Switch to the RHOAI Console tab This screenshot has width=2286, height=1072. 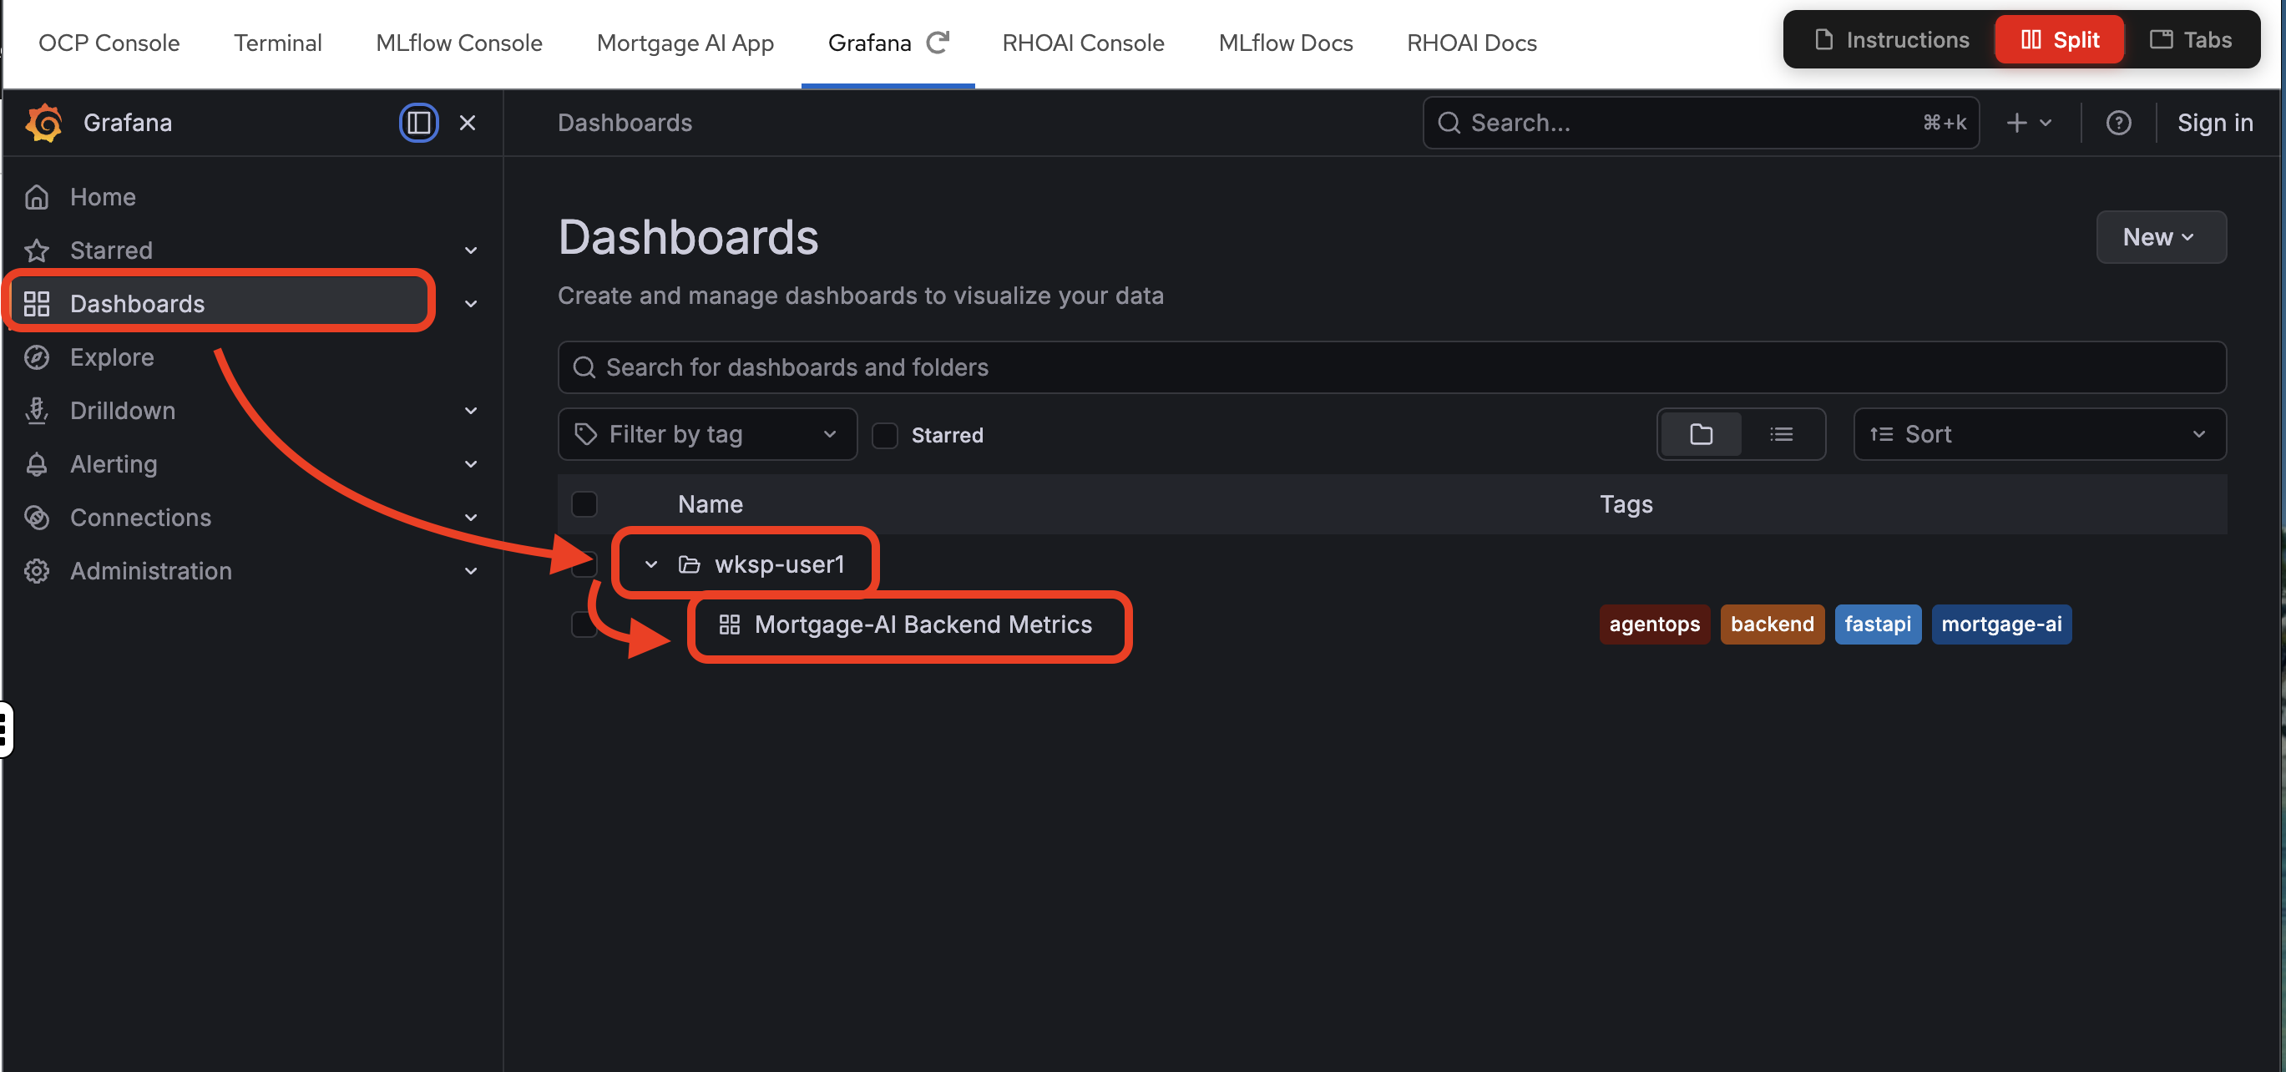point(1083,42)
